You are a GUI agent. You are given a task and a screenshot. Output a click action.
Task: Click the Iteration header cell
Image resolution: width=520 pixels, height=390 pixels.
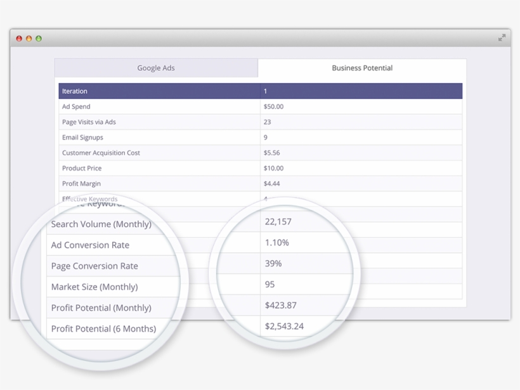point(75,91)
